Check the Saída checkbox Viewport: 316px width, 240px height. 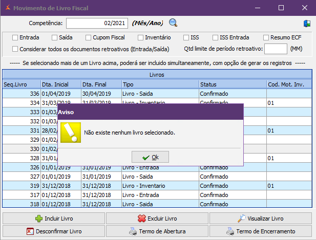click(55, 37)
